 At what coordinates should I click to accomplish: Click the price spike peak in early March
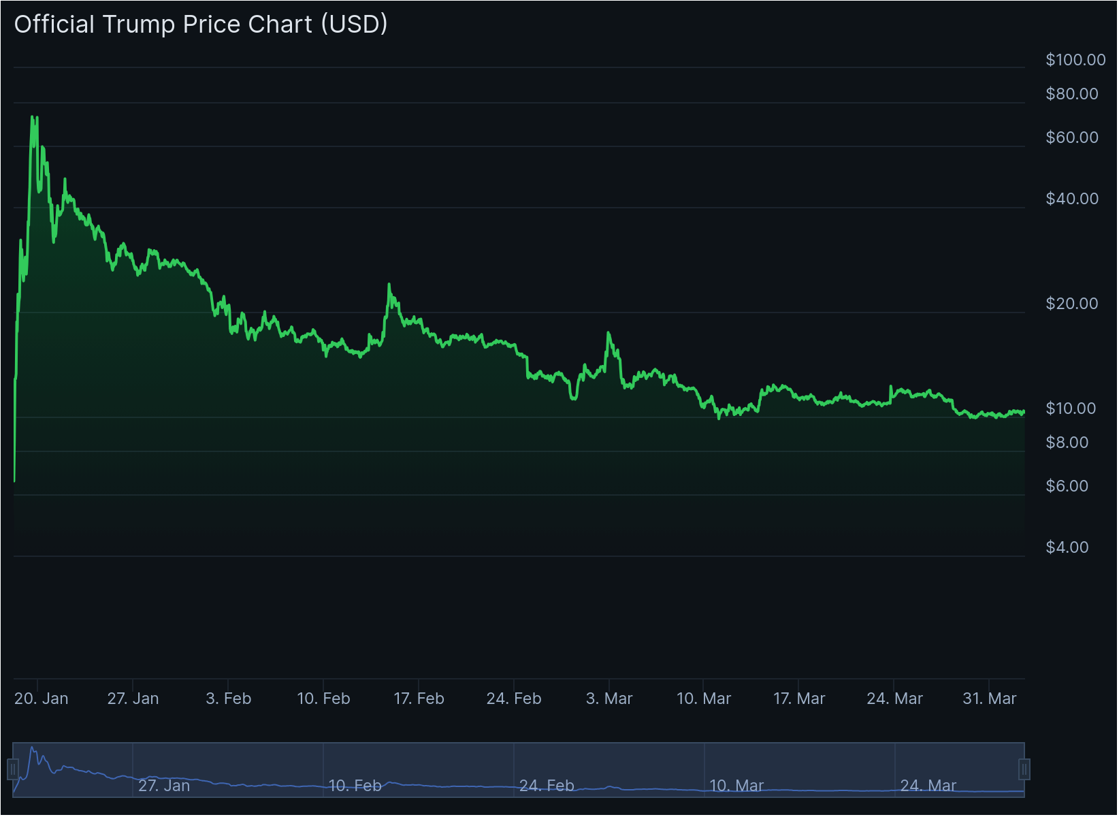tap(608, 333)
